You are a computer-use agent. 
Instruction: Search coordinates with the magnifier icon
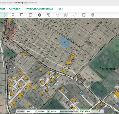[99, 111]
